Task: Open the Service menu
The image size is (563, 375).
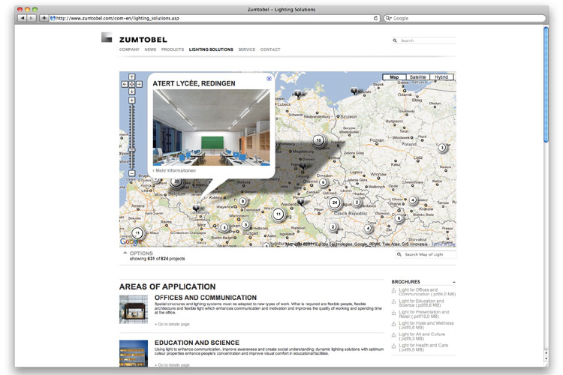Action: (247, 49)
